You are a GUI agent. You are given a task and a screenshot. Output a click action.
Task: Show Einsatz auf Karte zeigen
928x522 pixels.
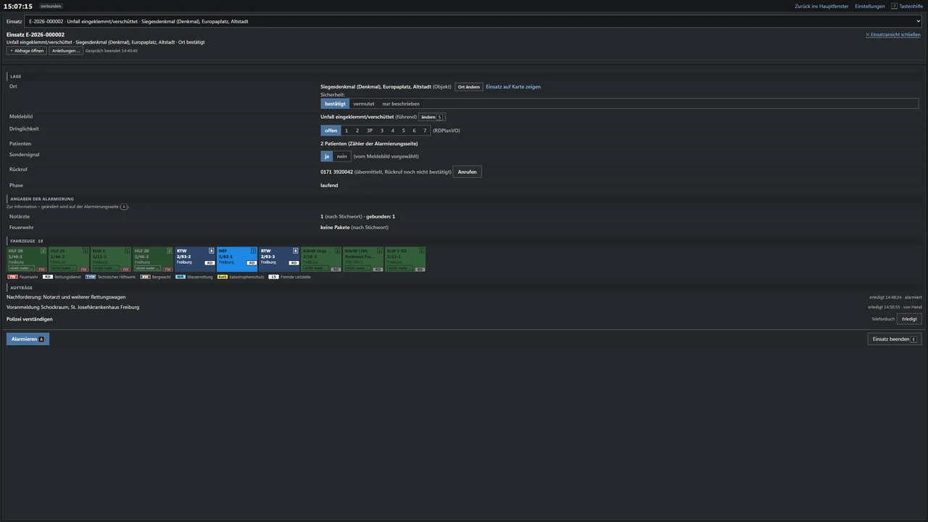[513, 87]
